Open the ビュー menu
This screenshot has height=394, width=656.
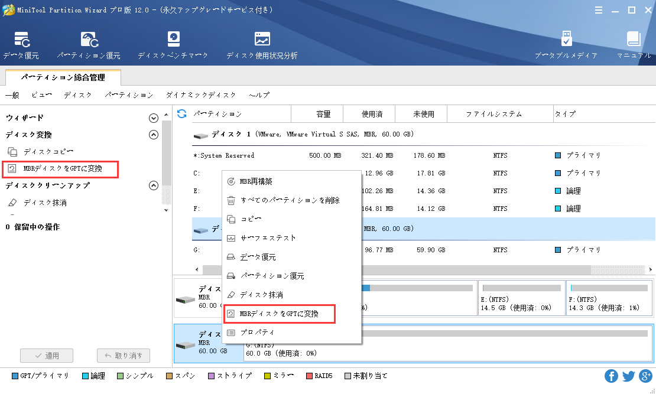click(x=42, y=95)
